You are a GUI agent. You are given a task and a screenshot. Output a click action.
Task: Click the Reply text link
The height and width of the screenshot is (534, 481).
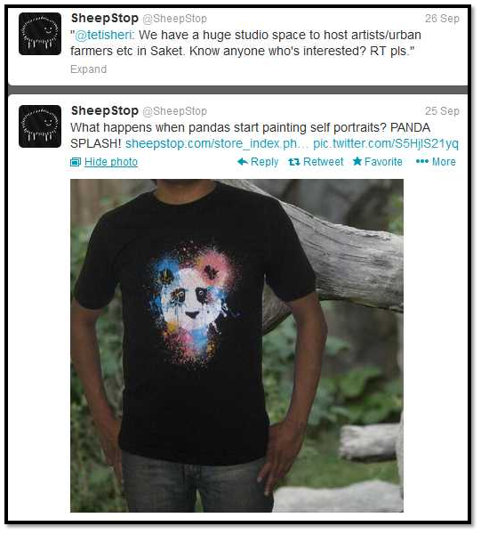click(x=264, y=162)
